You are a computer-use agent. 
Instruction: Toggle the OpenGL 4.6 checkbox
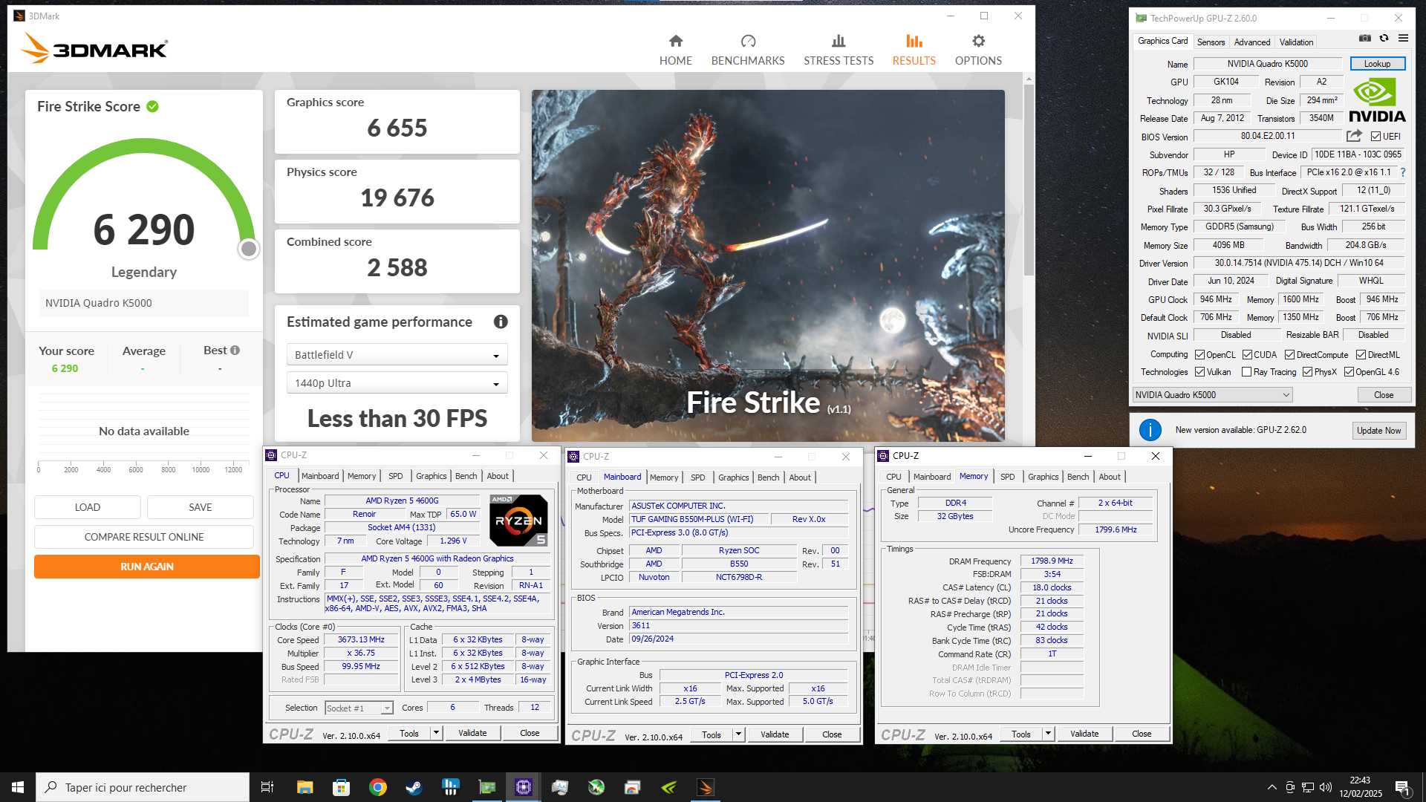click(x=1349, y=372)
